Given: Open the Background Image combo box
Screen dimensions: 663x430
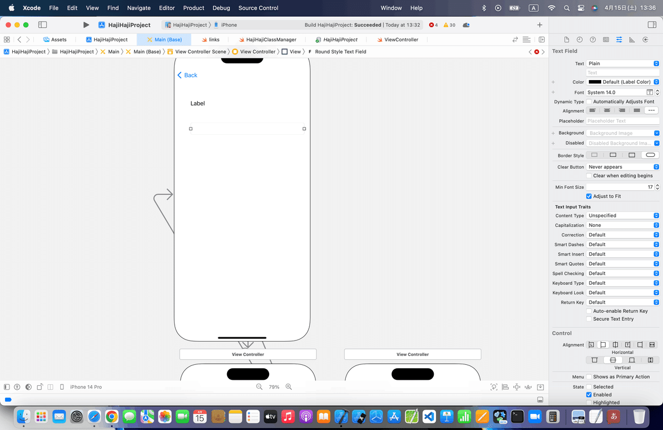Looking at the screenshot, I should 623,133.
